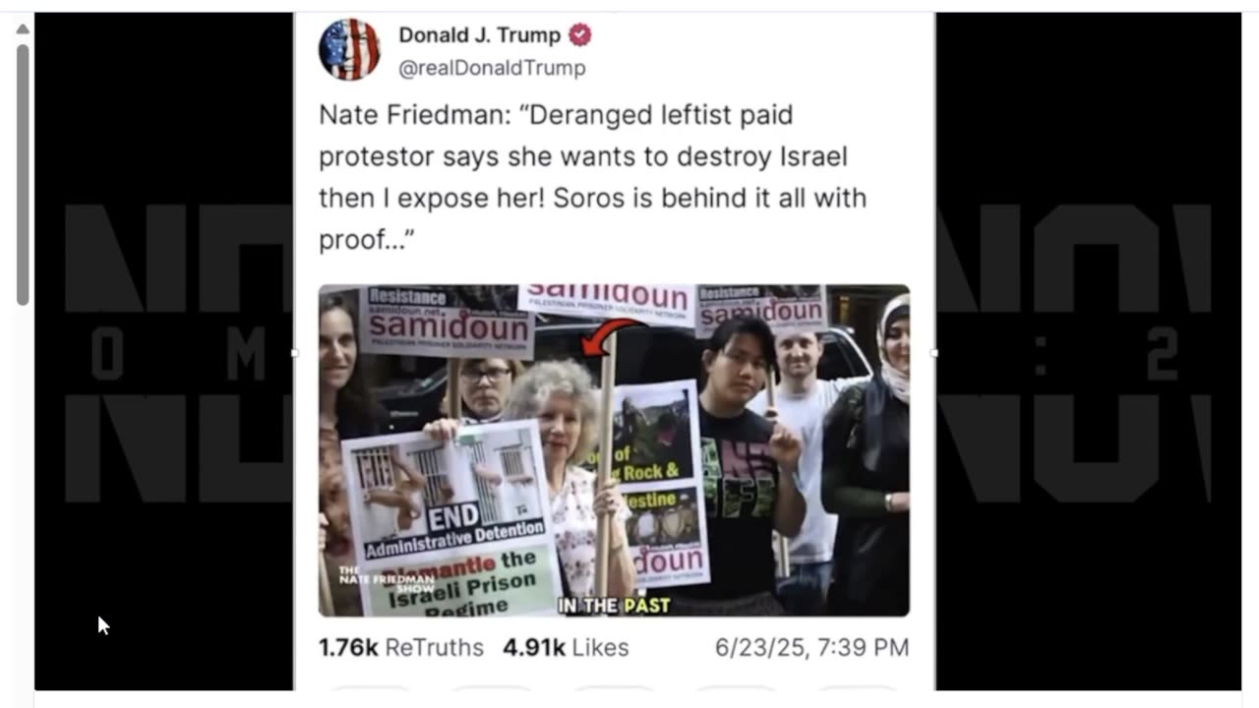
Task: Click the top center samidoun banner in the video
Action: [606, 299]
